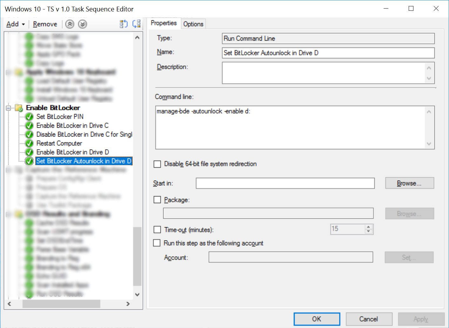Screen dimensions: 449x328
Task: Increase the time-out value with the up stepper
Action: [369, 227]
